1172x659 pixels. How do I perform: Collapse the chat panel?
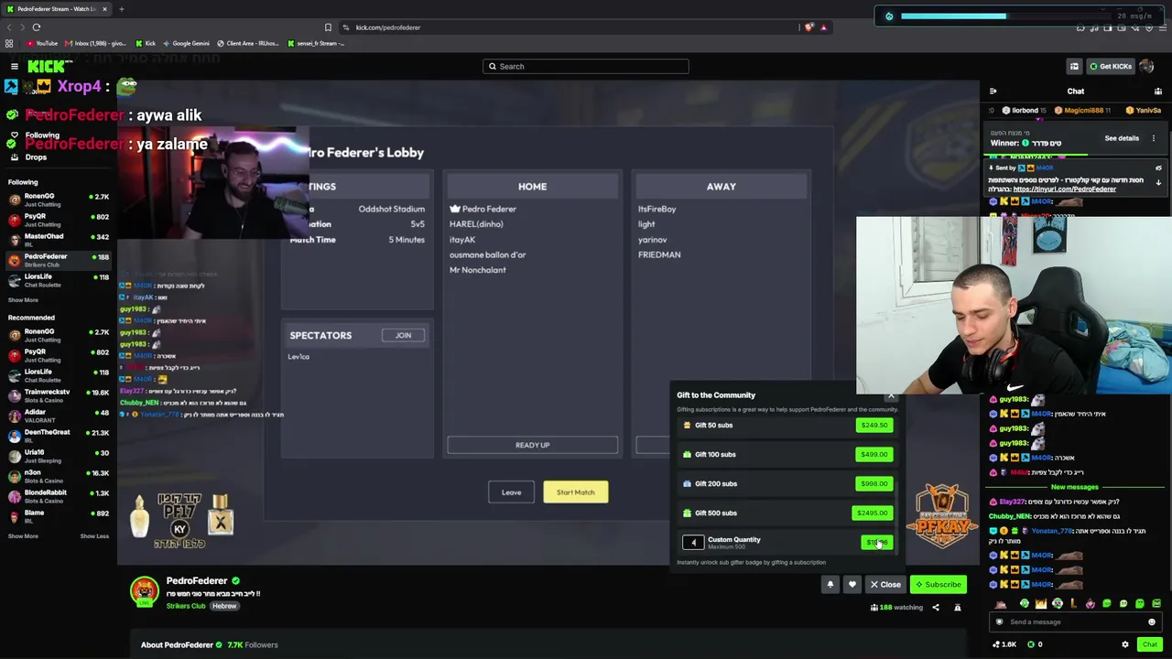[x=993, y=92]
